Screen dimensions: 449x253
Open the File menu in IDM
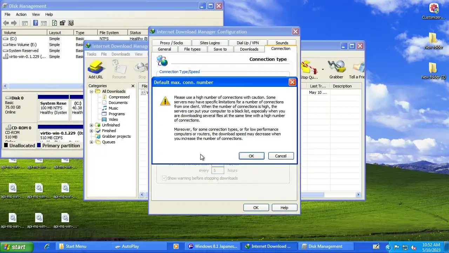(104, 54)
